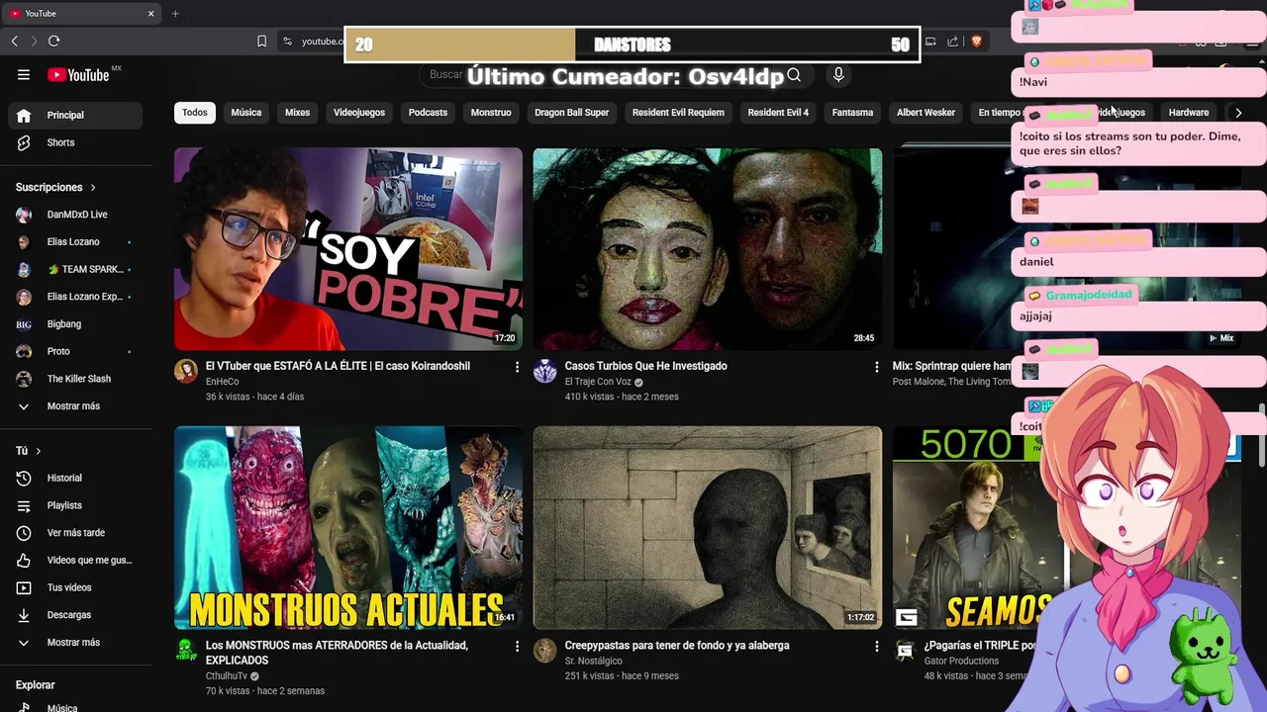1267x712 pixels.
Task: Open Bigbang channel subscription
Action: pyautogui.click(x=75, y=324)
